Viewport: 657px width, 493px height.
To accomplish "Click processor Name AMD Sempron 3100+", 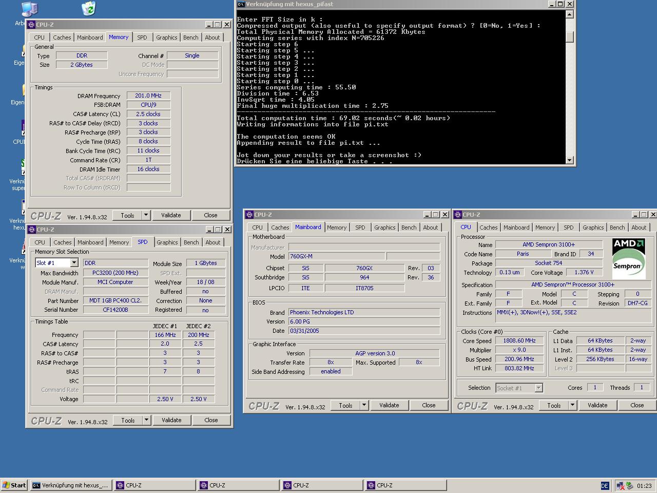I will tap(549, 244).
